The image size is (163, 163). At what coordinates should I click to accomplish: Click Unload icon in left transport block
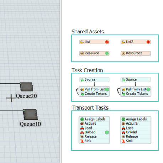click(82, 132)
